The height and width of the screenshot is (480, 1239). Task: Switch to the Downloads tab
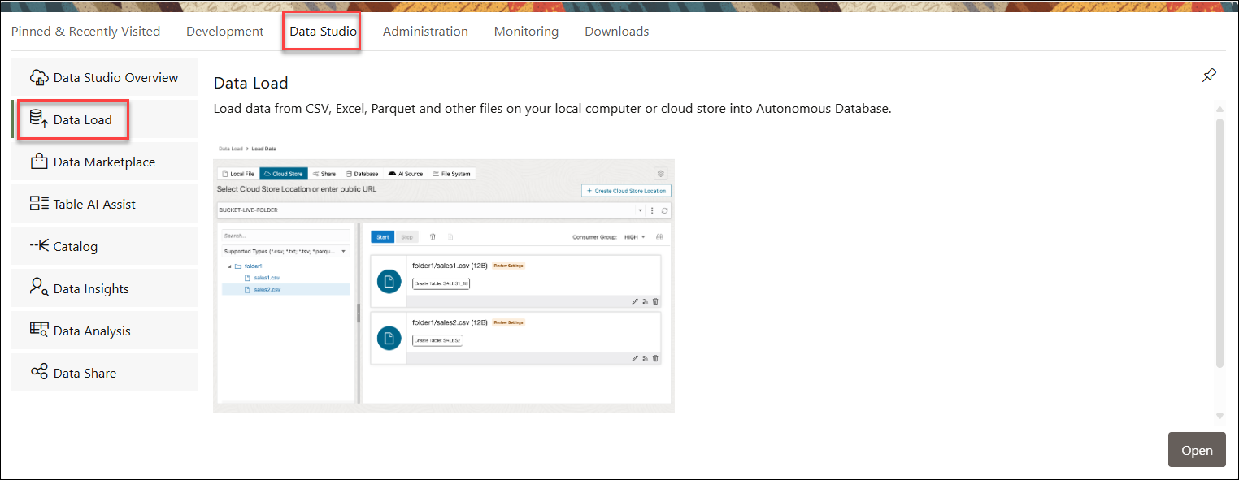(617, 32)
